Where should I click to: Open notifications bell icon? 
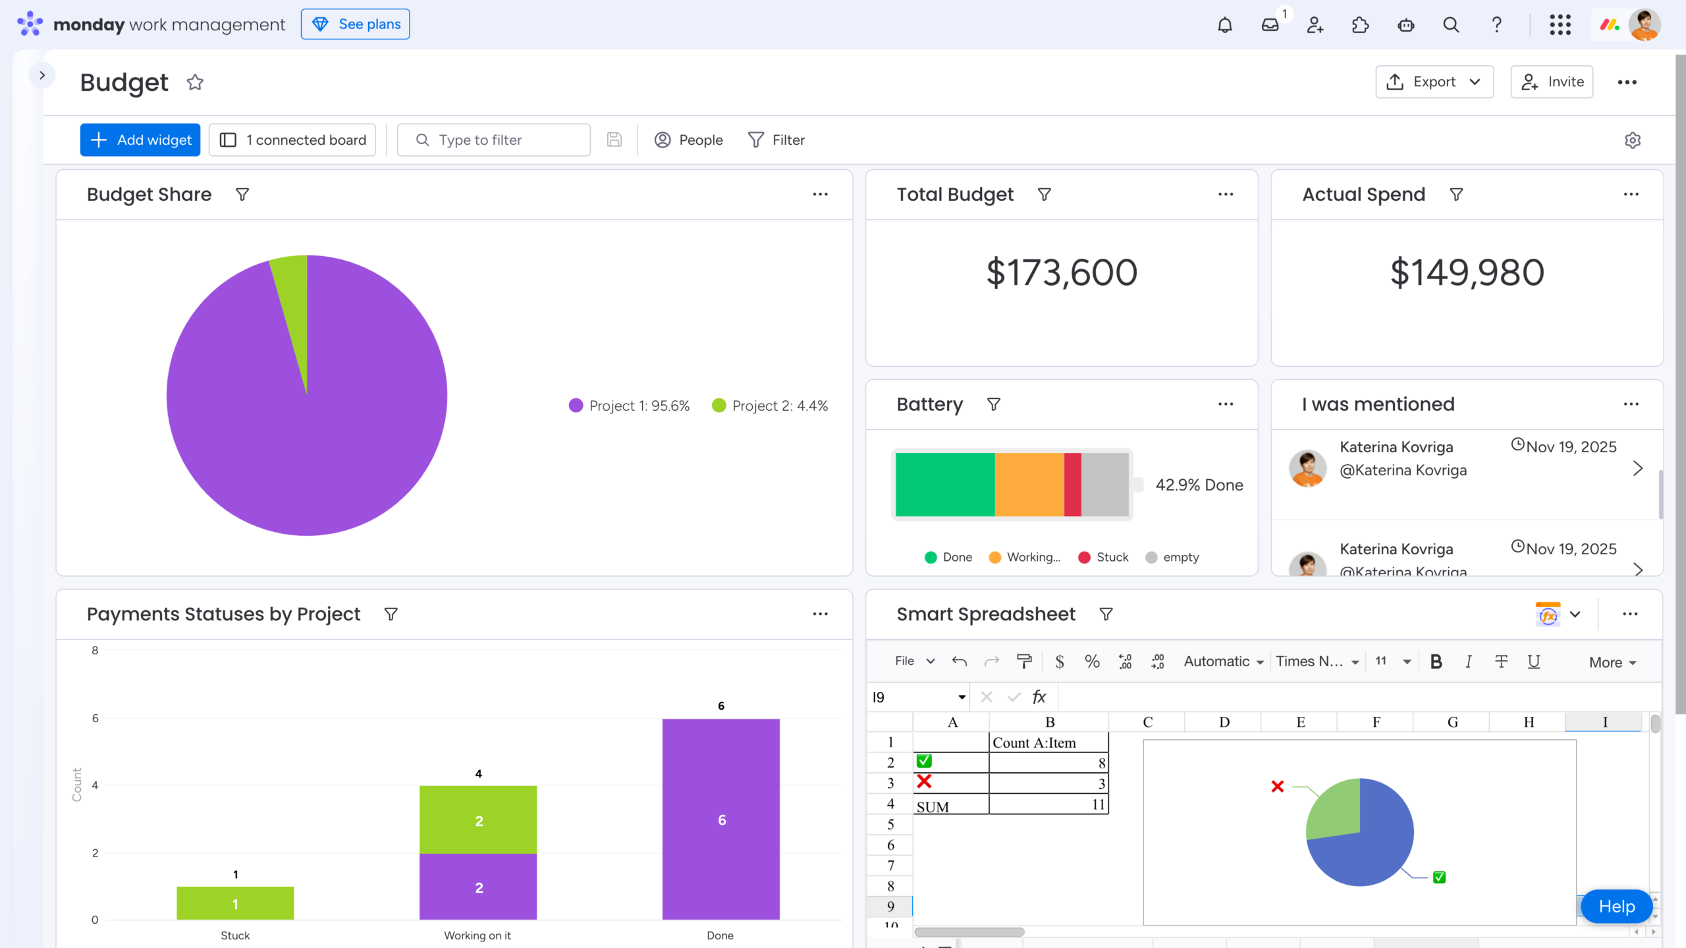[x=1225, y=24]
